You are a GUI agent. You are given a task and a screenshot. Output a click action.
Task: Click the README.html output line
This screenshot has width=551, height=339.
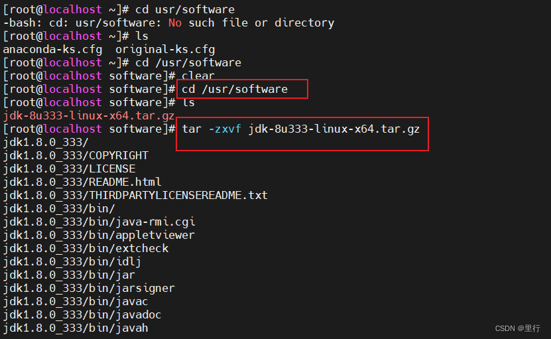(x=82, y=182)
